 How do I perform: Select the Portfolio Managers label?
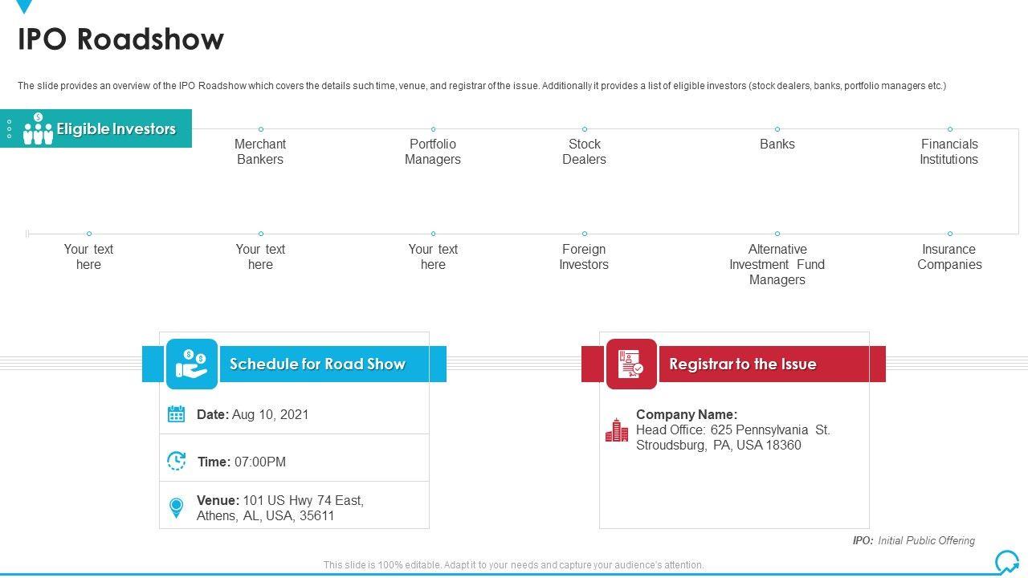pyautogui.click(x=433, y=152)
